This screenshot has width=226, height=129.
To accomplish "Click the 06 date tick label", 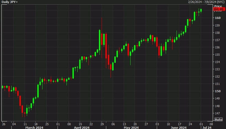I will coord(113,124).
